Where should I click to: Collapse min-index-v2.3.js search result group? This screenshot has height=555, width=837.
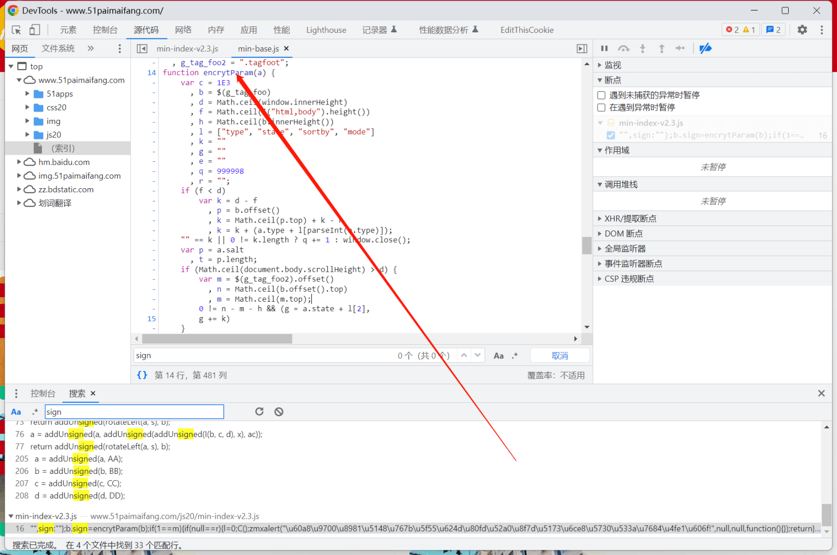[11, 516]
